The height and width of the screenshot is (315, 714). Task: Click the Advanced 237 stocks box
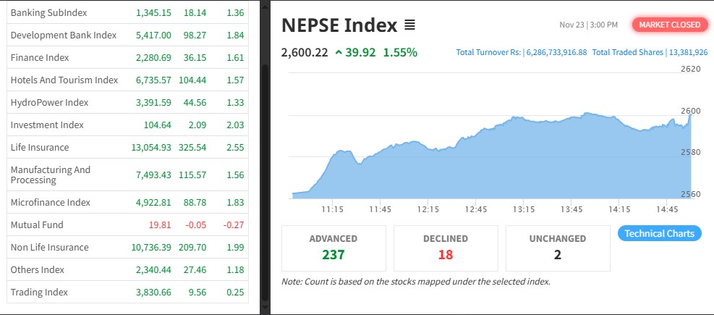coord(333,247)
